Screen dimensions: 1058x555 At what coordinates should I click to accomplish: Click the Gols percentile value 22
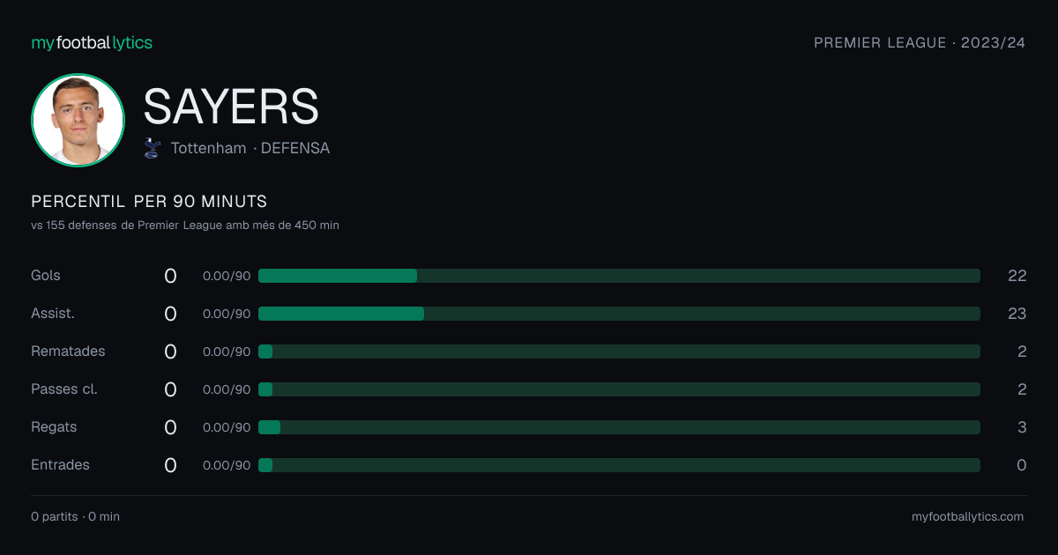(x=1017, y=276)
